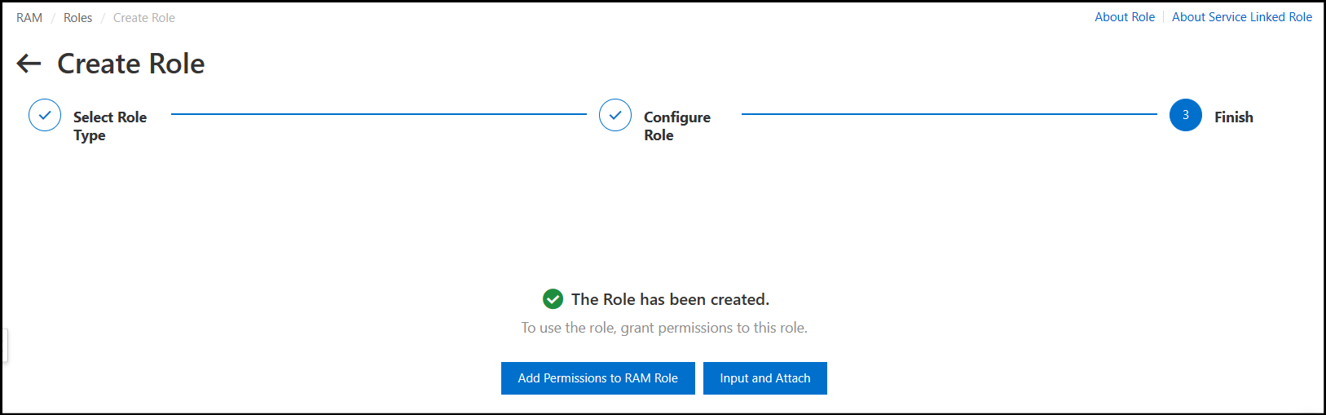Select the "Select Role Type" step label

(109, 126)
